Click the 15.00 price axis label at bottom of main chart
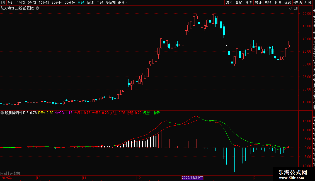The height and width of the screenshot is (181, 315). pyautogui.click(x=307, y=102)
